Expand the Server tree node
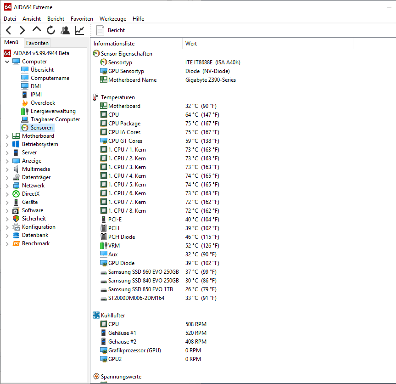 click(x=7, y=153)
